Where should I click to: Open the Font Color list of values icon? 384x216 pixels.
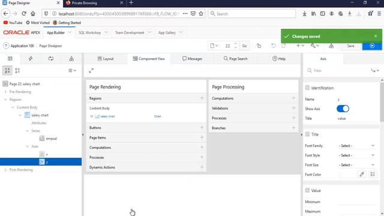(x=373, y=175)
